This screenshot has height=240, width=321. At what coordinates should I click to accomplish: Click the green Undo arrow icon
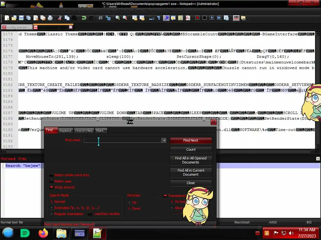84,18
